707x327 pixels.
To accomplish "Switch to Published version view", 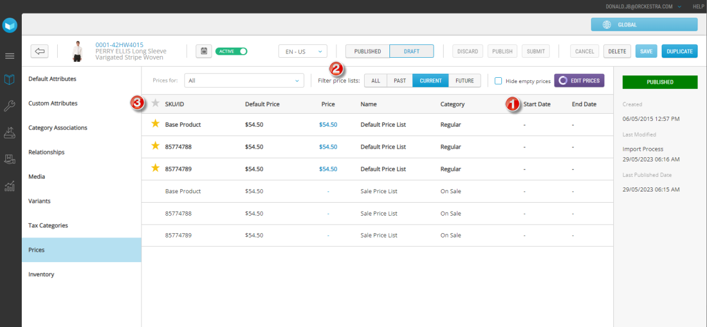I will click(367, 51).
